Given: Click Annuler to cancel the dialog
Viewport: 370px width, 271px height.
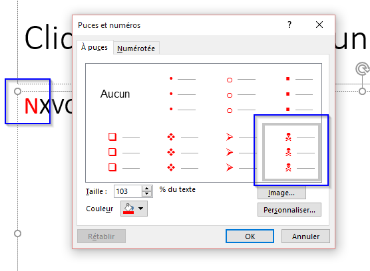Looking at the screenshot, I should [305, 236].
